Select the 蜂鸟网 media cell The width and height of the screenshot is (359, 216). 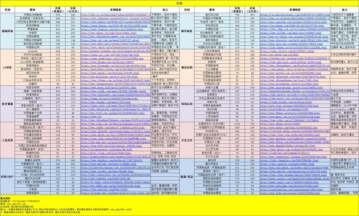coord(212,160)
